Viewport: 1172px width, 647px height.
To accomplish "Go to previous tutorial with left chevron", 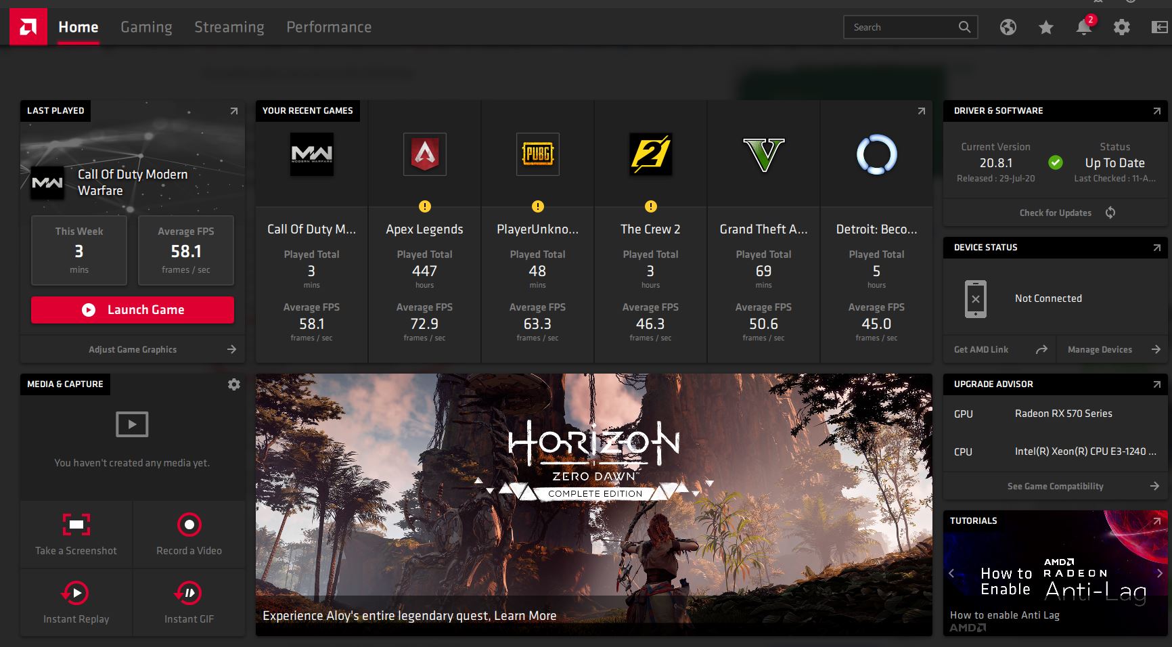I will [x=951, y=573].
